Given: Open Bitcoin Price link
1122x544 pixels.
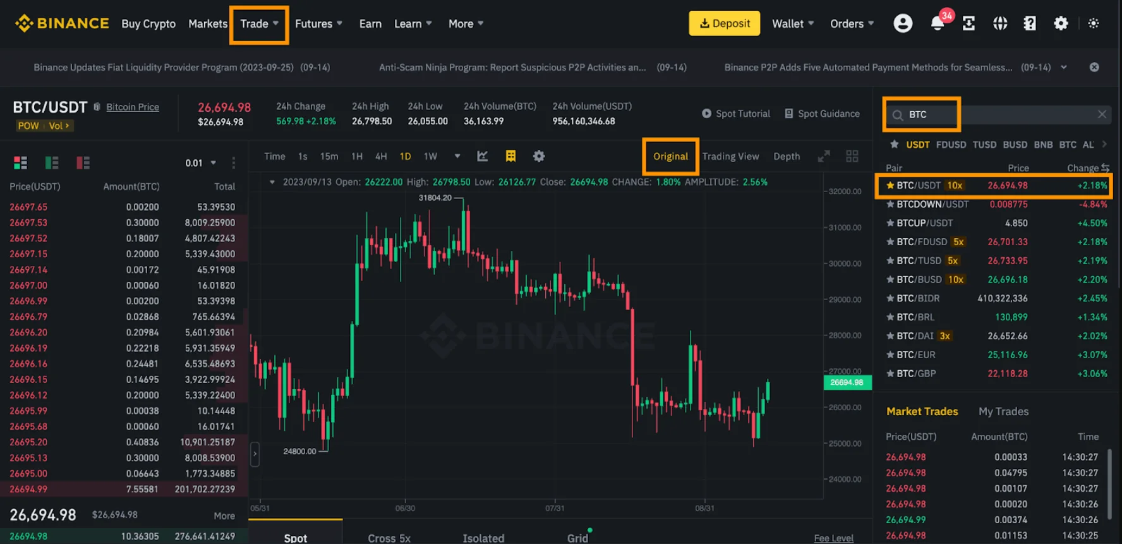Looking at the screenshot, I should click(x=133, y=107).
